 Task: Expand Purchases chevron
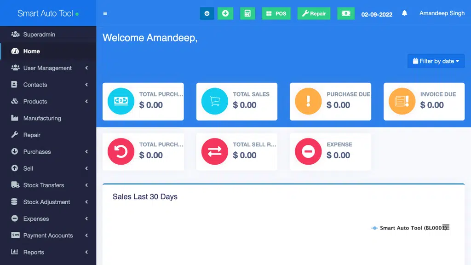(x=86, y=152)
